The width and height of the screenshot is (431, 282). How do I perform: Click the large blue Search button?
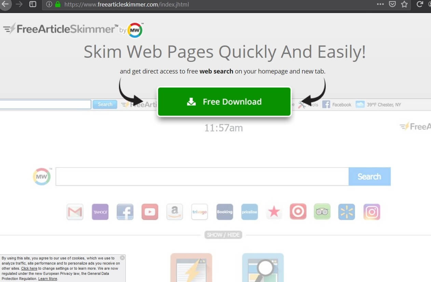tap(369, 176)
